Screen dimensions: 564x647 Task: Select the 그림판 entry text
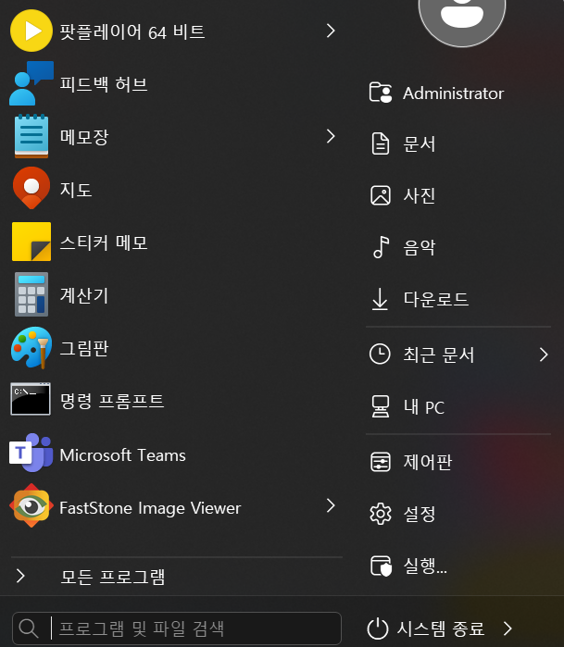84,348
